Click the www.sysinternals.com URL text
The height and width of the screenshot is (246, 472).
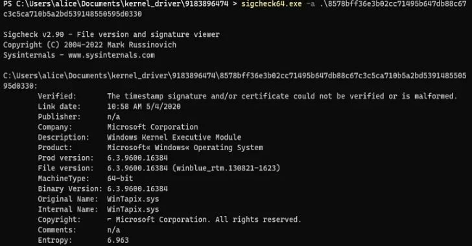112,55
